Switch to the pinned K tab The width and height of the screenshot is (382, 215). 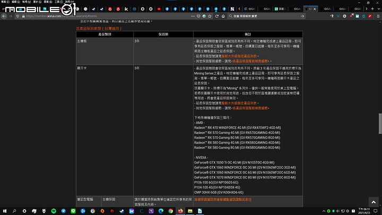pyautogui.click(x=126, y=9)
